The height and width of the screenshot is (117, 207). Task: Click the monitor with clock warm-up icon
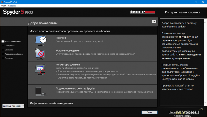point(41,41)
